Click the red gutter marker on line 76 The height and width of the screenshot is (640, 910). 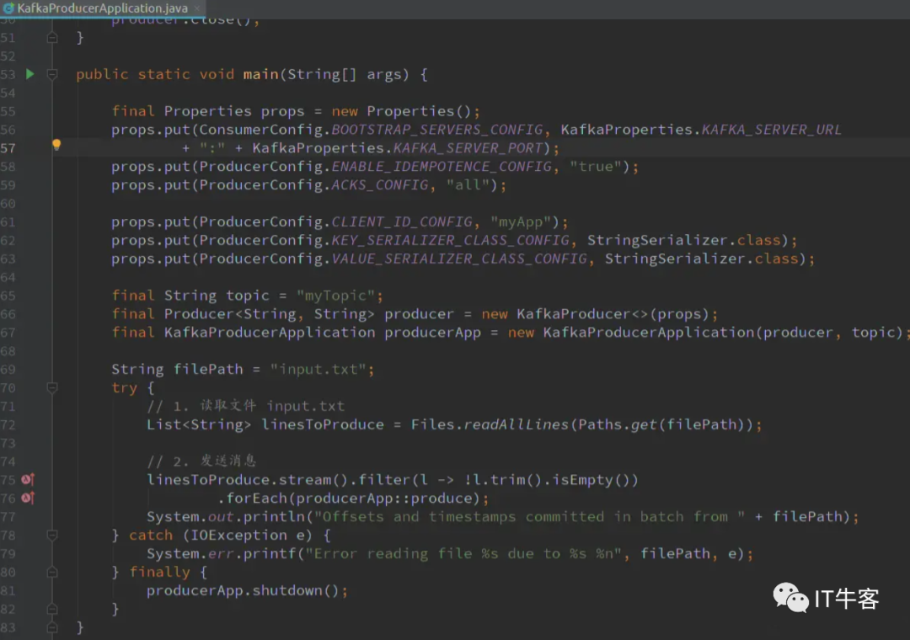(x=28, y=498)
